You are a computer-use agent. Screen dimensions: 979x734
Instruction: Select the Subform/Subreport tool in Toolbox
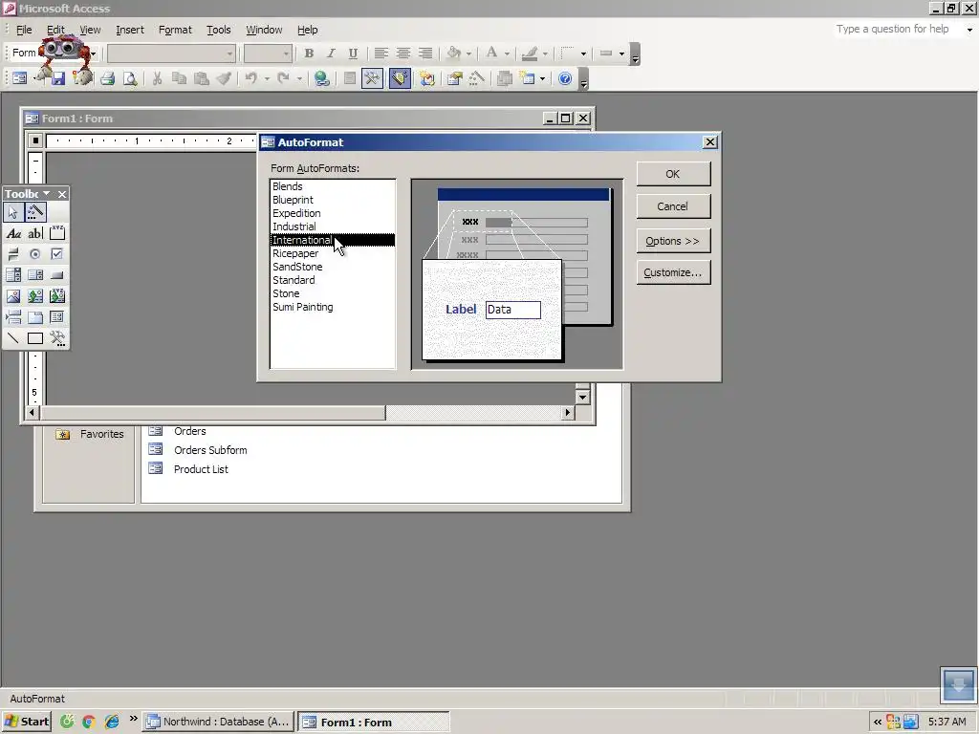pyautogui.click(x=56, y=317)
